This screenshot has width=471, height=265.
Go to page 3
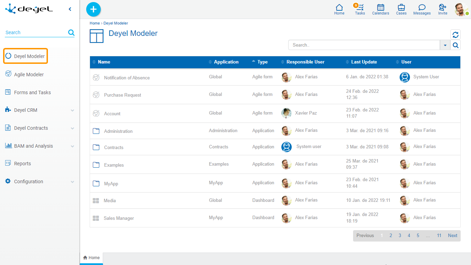tap(400, 235)
